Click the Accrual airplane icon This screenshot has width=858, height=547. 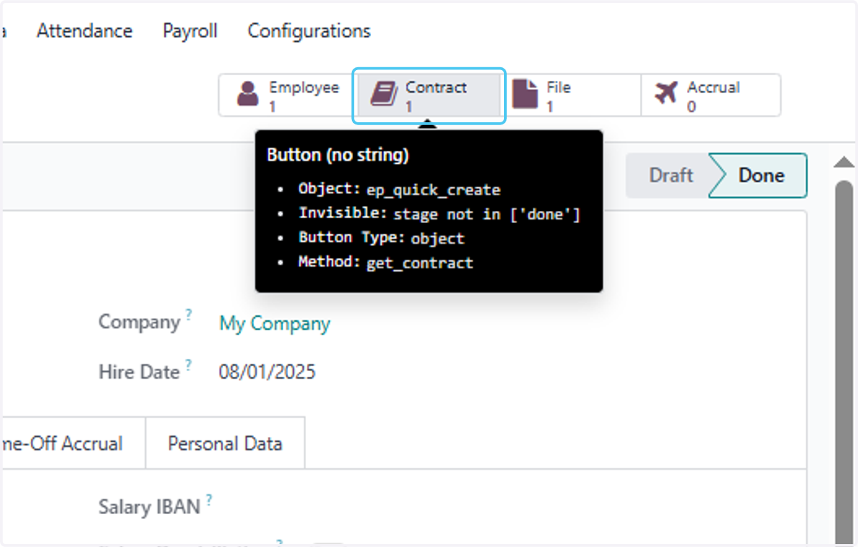[x=666, y=93]
